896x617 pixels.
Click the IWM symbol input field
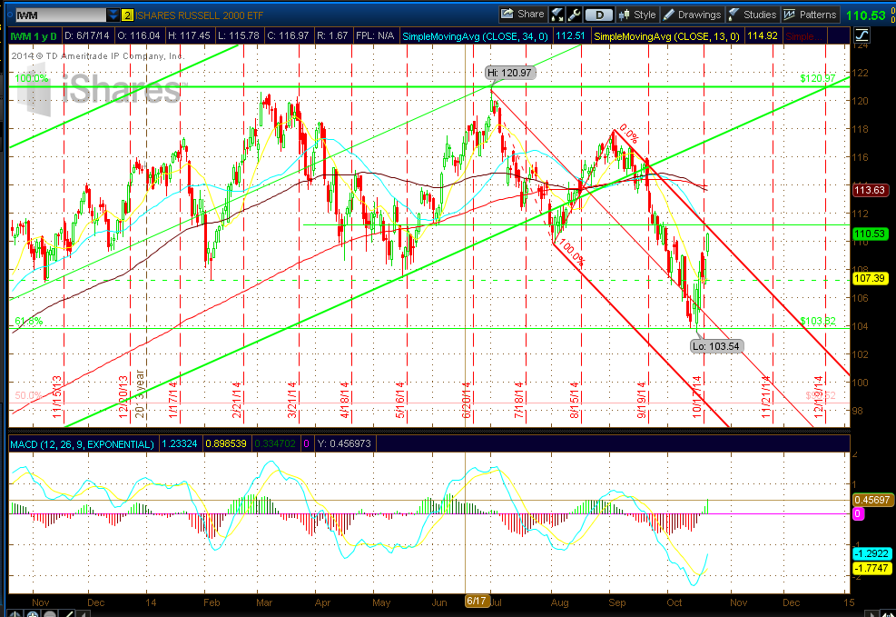61,15
